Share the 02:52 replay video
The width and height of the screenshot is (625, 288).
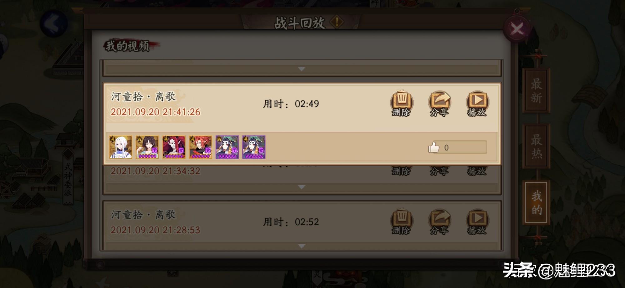439,222
